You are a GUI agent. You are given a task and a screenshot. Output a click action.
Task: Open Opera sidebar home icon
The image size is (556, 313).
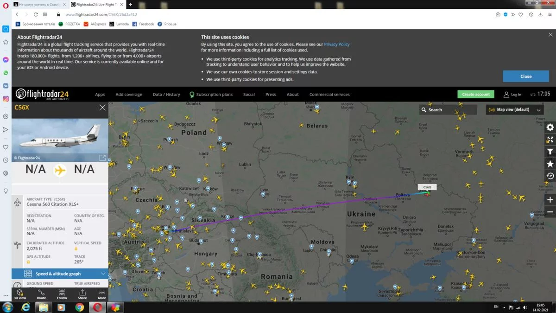(6, 29)
